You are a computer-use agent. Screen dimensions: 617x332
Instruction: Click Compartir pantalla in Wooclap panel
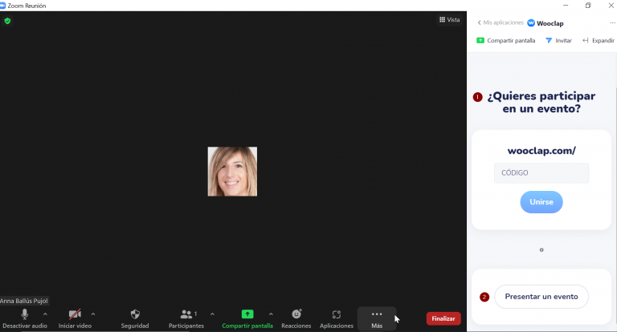506,40
